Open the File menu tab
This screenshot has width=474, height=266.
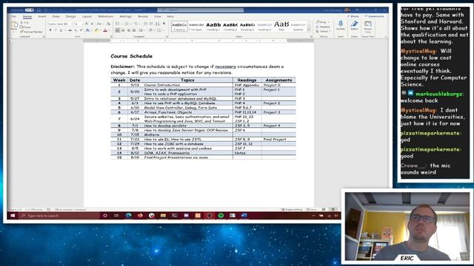pos(13,16)
